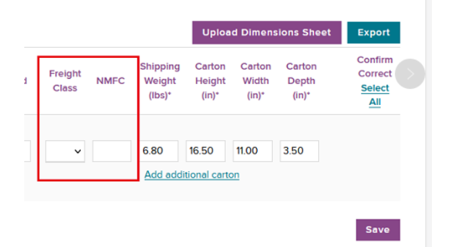The width and height of the screenshot is (463, 247).
Task: Click the right arrow scroll circle icon
Action: (x=410, y=73)
